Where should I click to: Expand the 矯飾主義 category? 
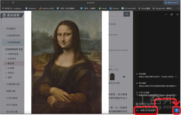13,91
